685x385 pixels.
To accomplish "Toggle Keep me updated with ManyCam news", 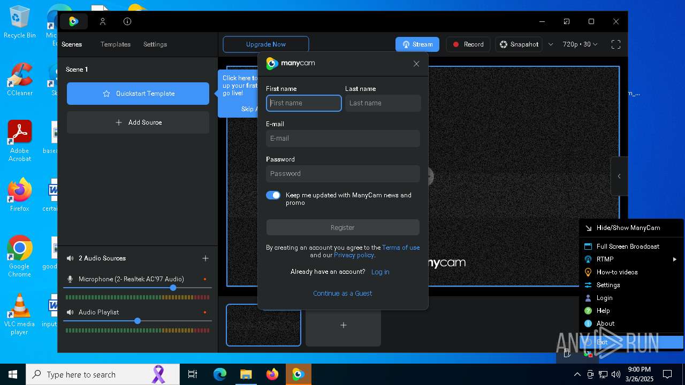I will click(x=273, y=195).
